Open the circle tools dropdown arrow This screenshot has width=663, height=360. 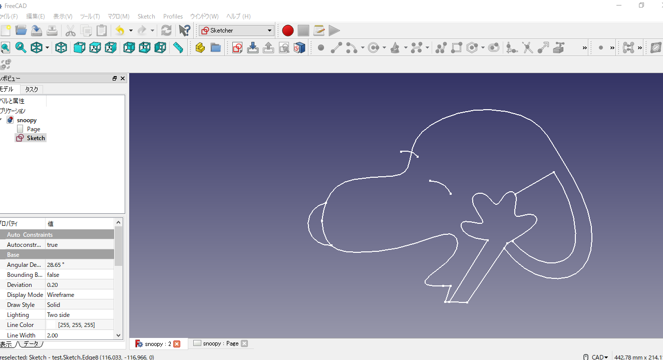384,48
